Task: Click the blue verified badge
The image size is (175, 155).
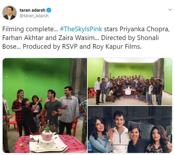Action: [49, 10]
